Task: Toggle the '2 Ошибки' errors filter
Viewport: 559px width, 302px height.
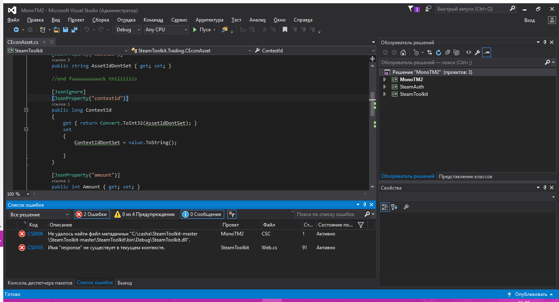Action: (x=92, y=214)
